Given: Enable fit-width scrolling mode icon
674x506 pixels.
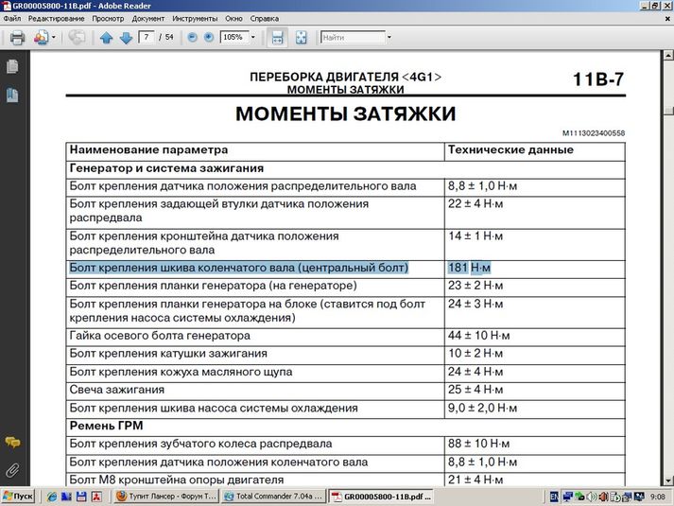Looking at the screenshot, I should click(x=278, y=38).
